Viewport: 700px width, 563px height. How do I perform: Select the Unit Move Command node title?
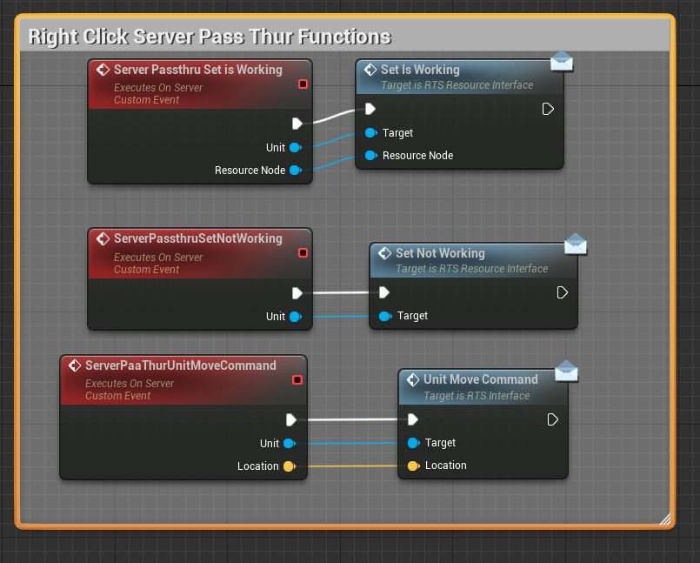click(481, 379)
